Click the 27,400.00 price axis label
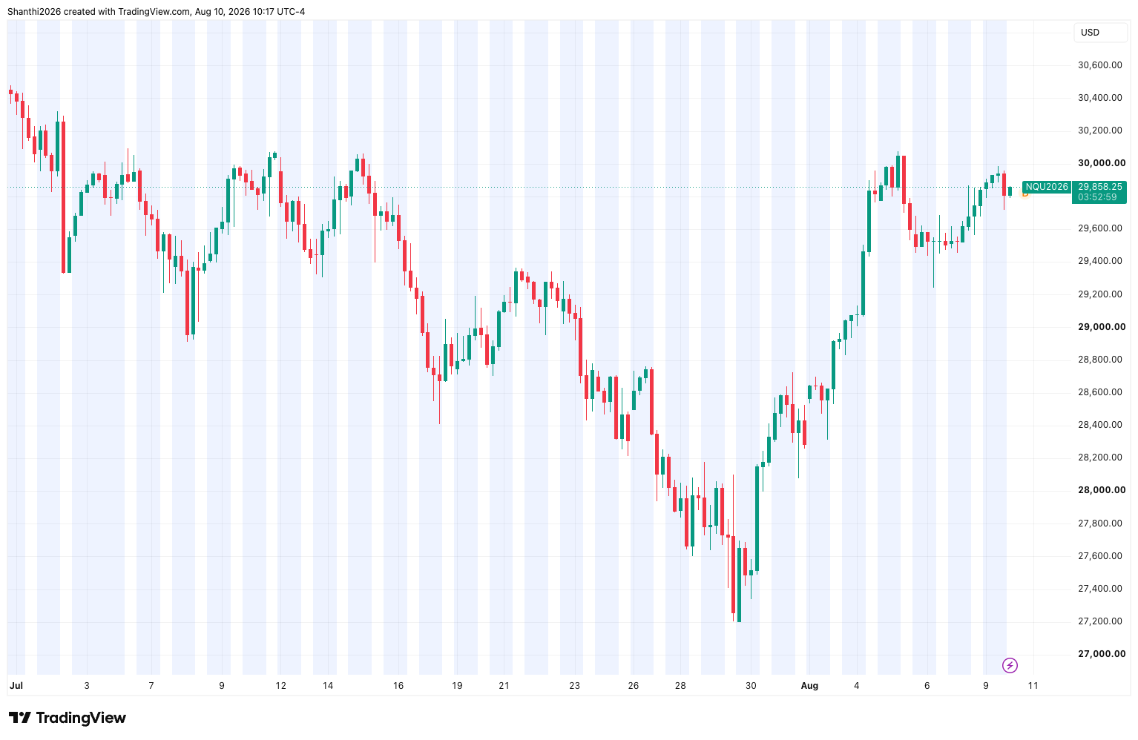Screen dimensions: 1138x740 click(x=1100, y=589)
